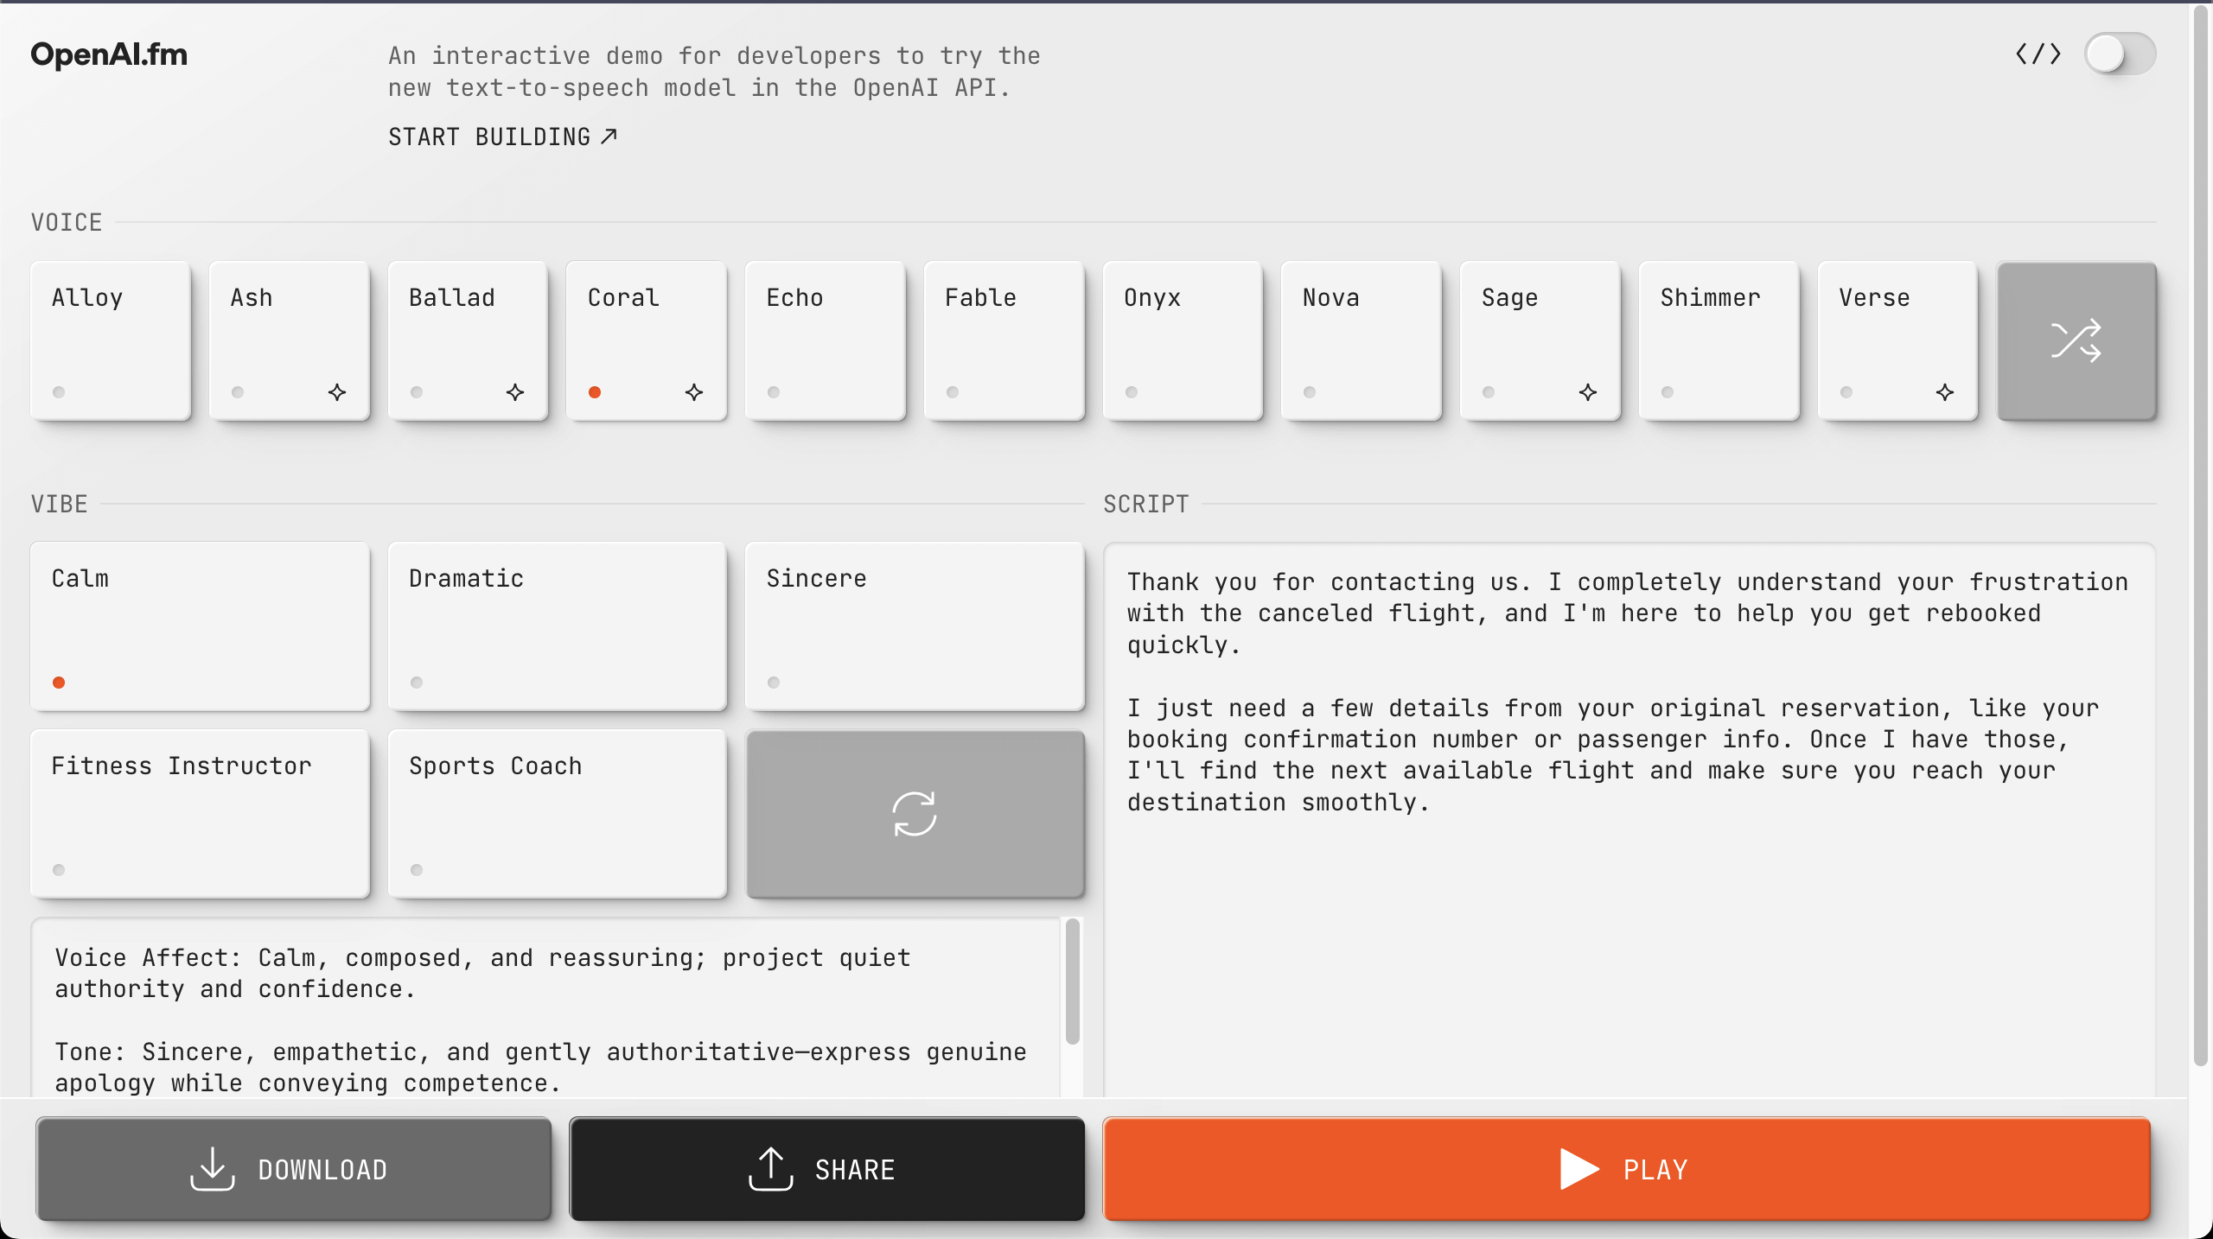Toggle the code view switch

coord(2119,54)
